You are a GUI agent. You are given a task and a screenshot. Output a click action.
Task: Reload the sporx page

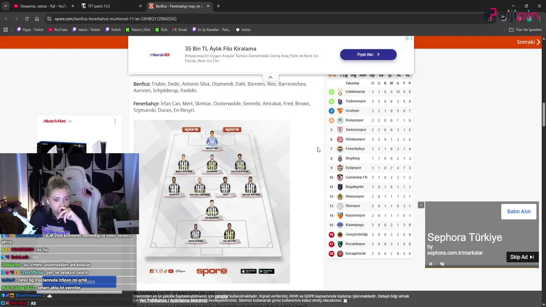[x=26, y=19]
